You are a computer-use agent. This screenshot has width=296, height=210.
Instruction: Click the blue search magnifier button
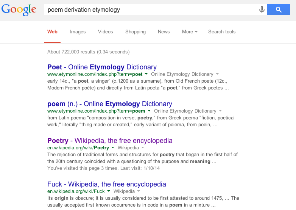(x=279, y=10)
